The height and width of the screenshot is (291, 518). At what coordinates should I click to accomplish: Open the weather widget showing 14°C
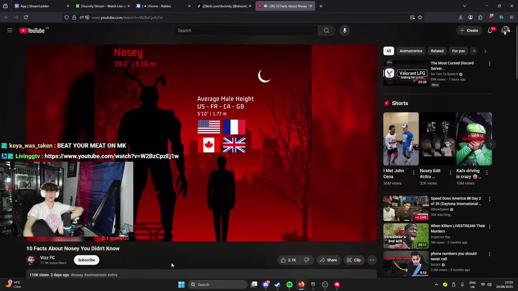pos(13,285)
